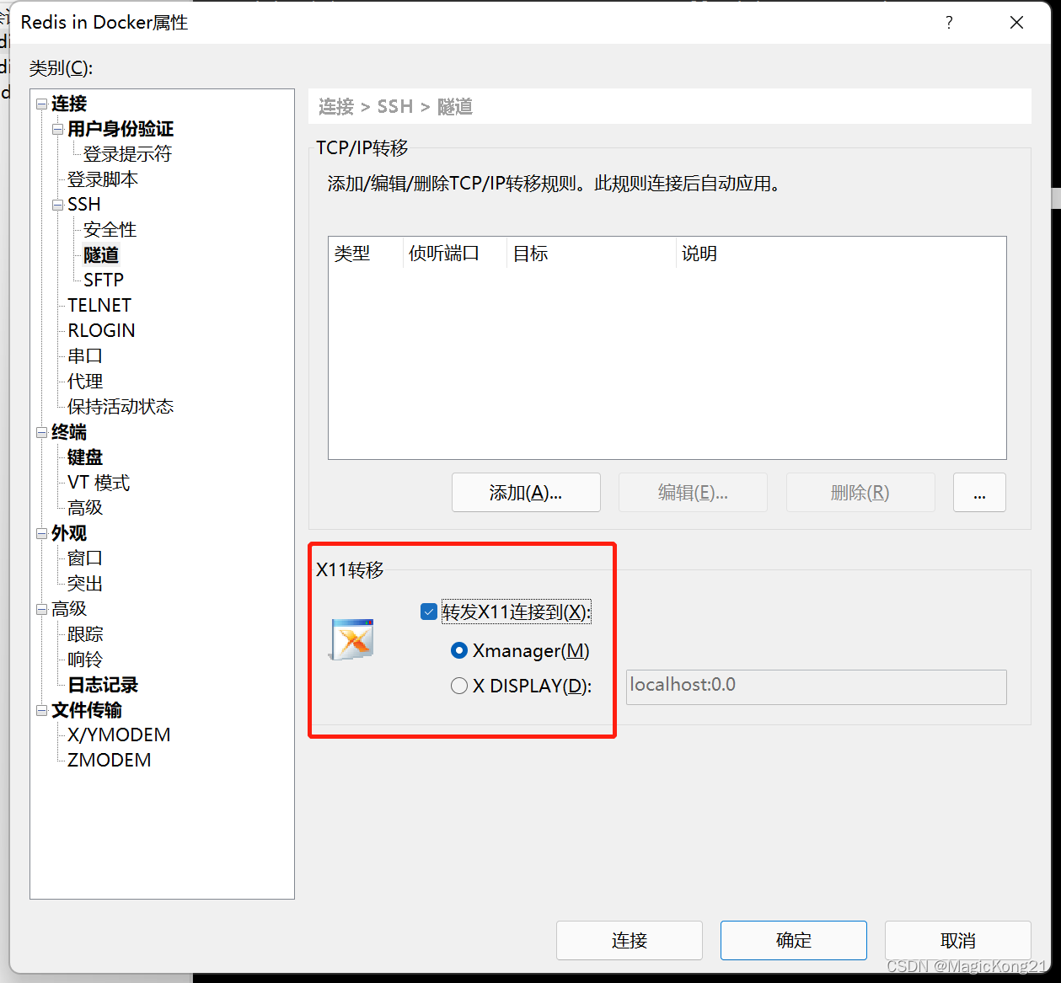The image size is (1061, 983).
Task: Open the RLOGIN settings page
Action: tap(101, 330)
